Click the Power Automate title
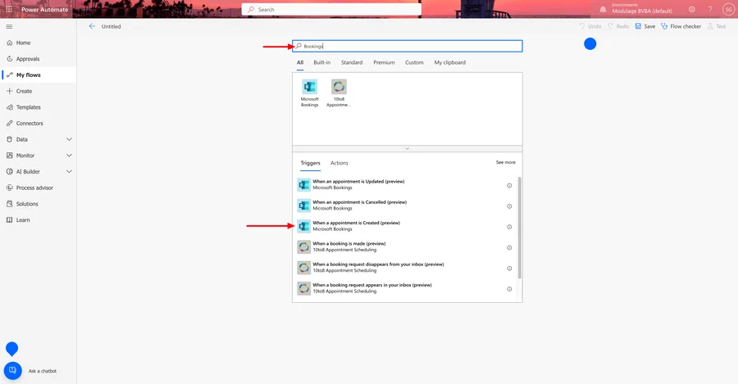 (45, 9)
